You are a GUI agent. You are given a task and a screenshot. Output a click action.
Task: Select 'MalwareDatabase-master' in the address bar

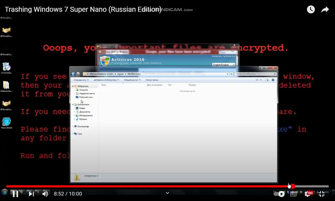click(x=102, y=74)
